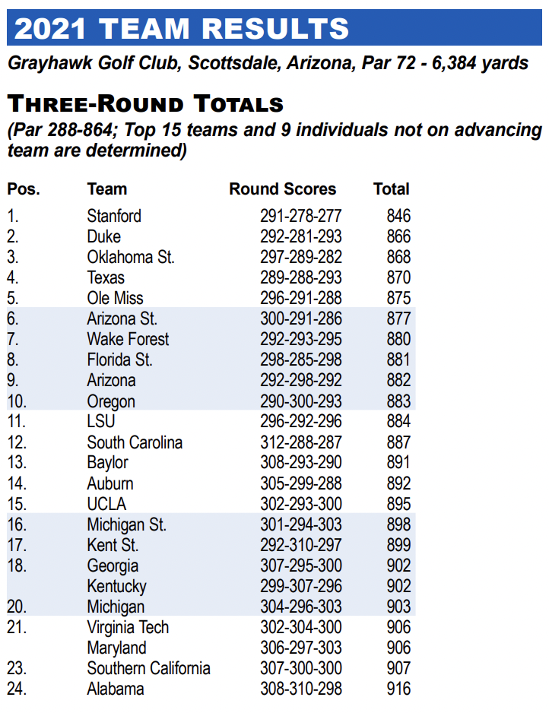549x713 pixels.
Task: Select the Grayhawk Golf Club subtitle line
Action: (268, 63)
